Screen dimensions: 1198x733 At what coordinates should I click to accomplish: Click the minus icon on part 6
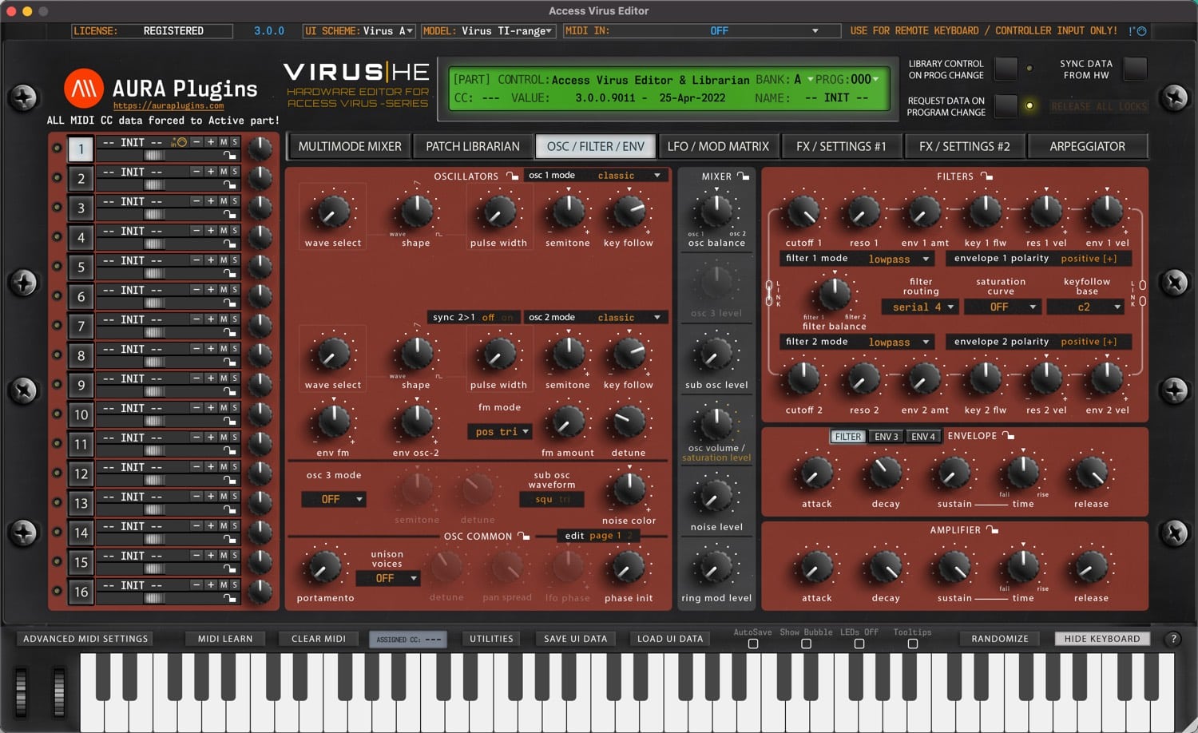coord(196,290)
